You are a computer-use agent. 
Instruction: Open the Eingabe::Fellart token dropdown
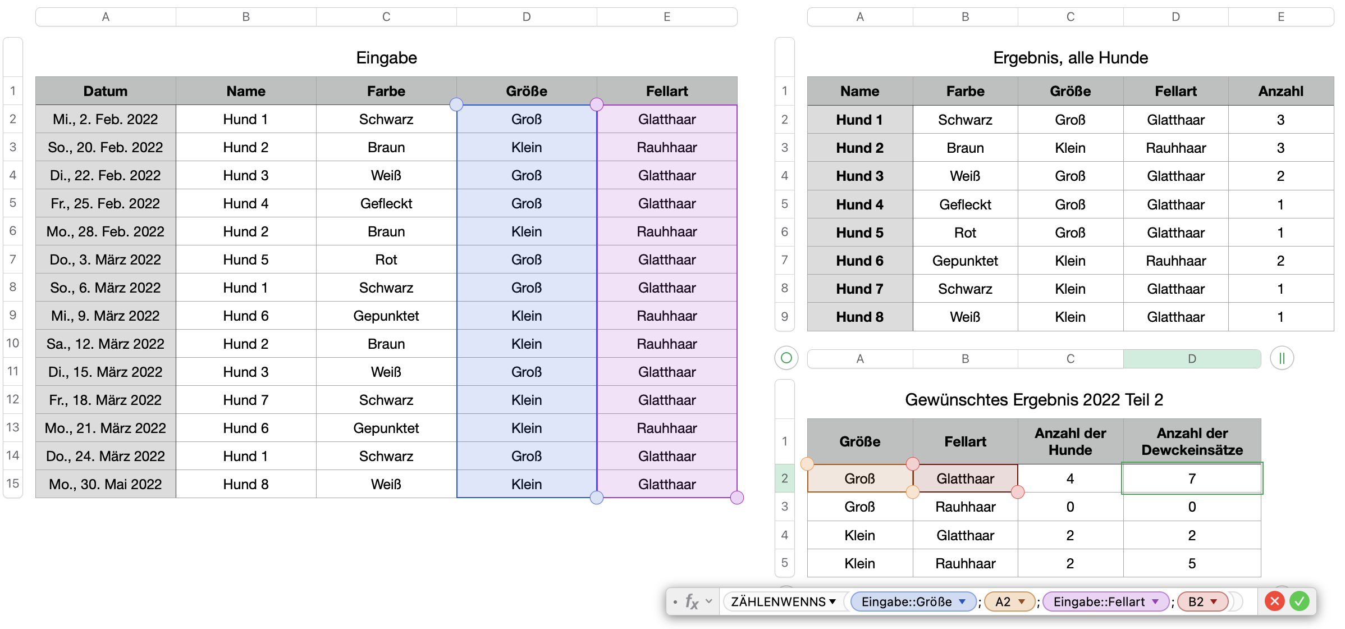[1155, 601]
